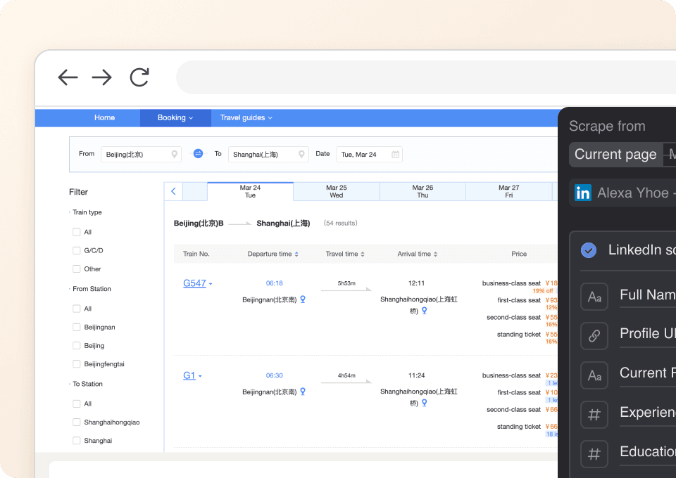Tick the Beijingnan station checkbox
Viewport: 676px width, 478px height.
click(x=77, y=328)
